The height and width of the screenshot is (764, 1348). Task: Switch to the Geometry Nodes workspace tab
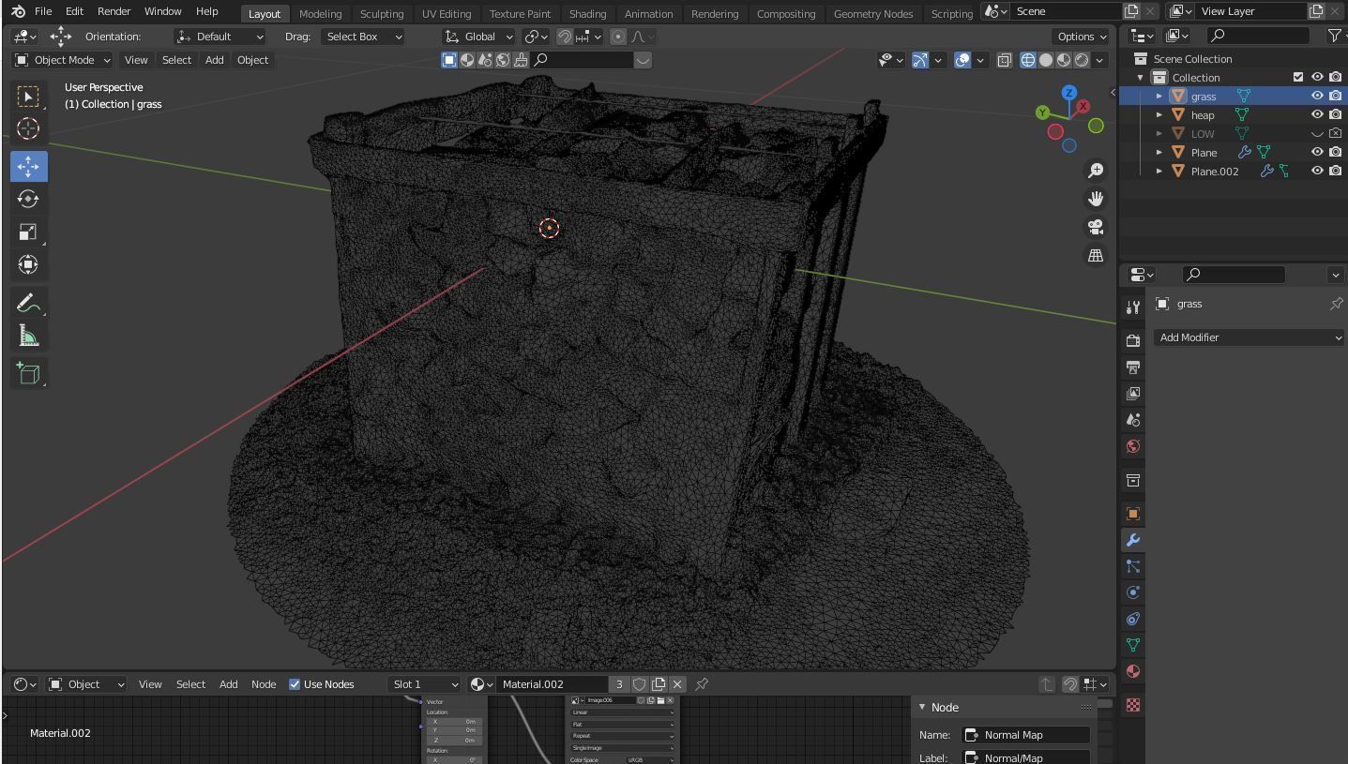click(x=872, y=13)
